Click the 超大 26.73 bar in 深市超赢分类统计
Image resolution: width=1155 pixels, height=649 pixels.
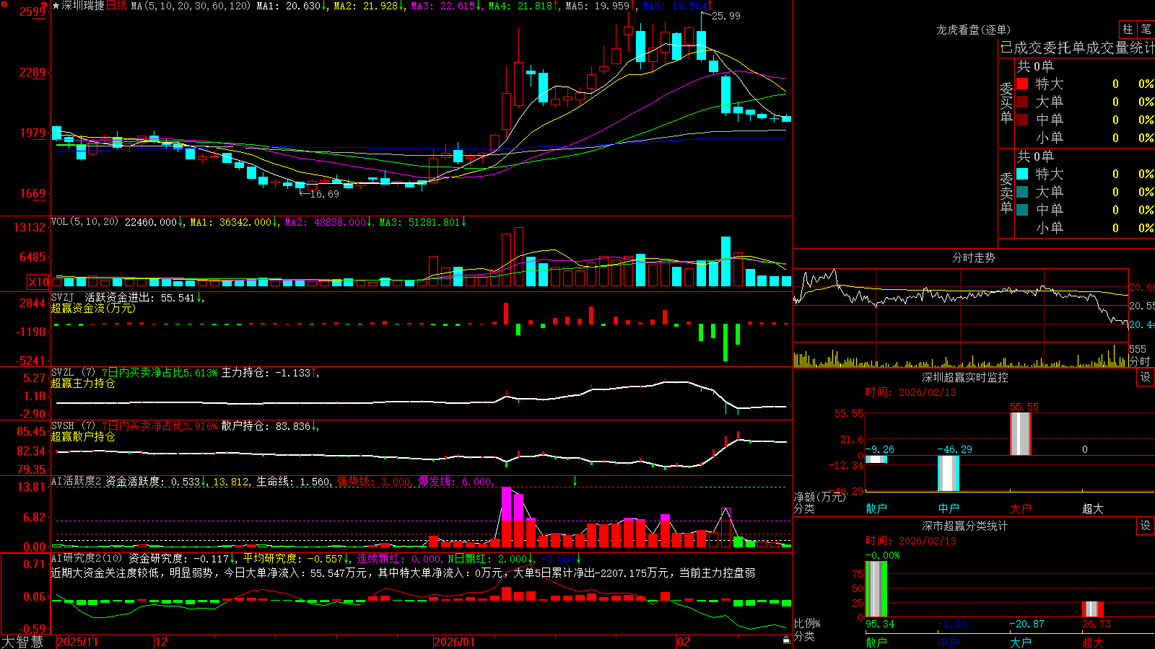(1093, 609)
